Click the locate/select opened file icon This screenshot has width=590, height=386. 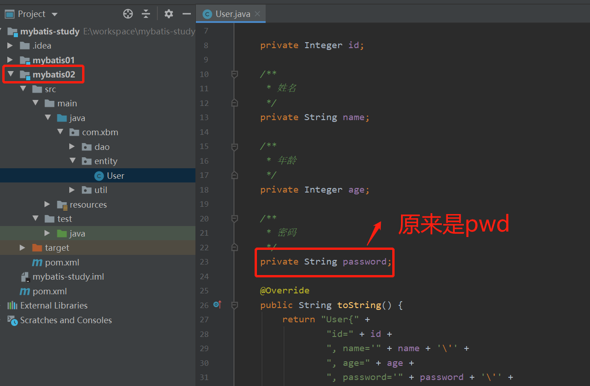(128, 14)
